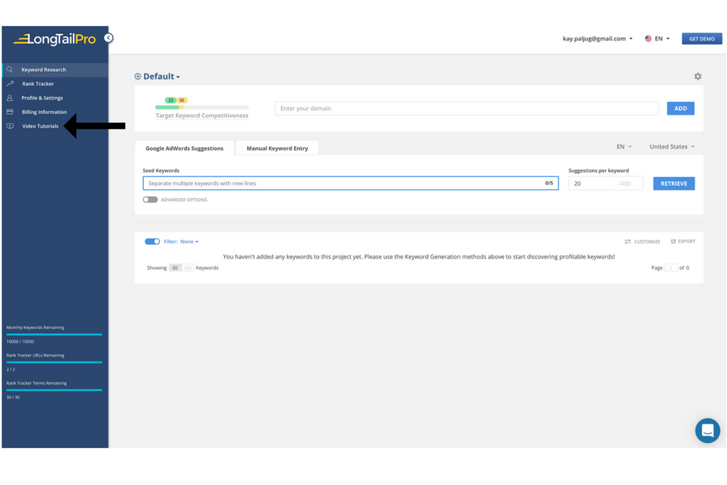Click the Suggestions per keyword field
The height and width of the screenshot is (485, 727).
click(x=606, y=183)
